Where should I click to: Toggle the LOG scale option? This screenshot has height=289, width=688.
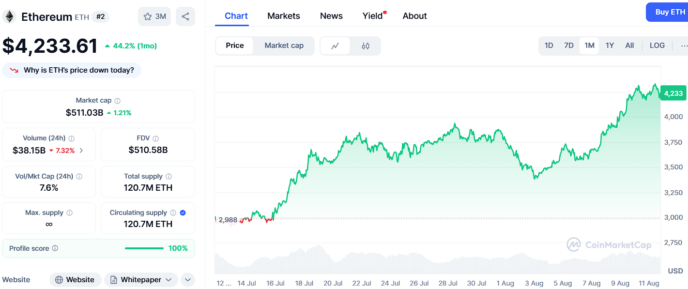pyautogui.click(x=657, y=46)
